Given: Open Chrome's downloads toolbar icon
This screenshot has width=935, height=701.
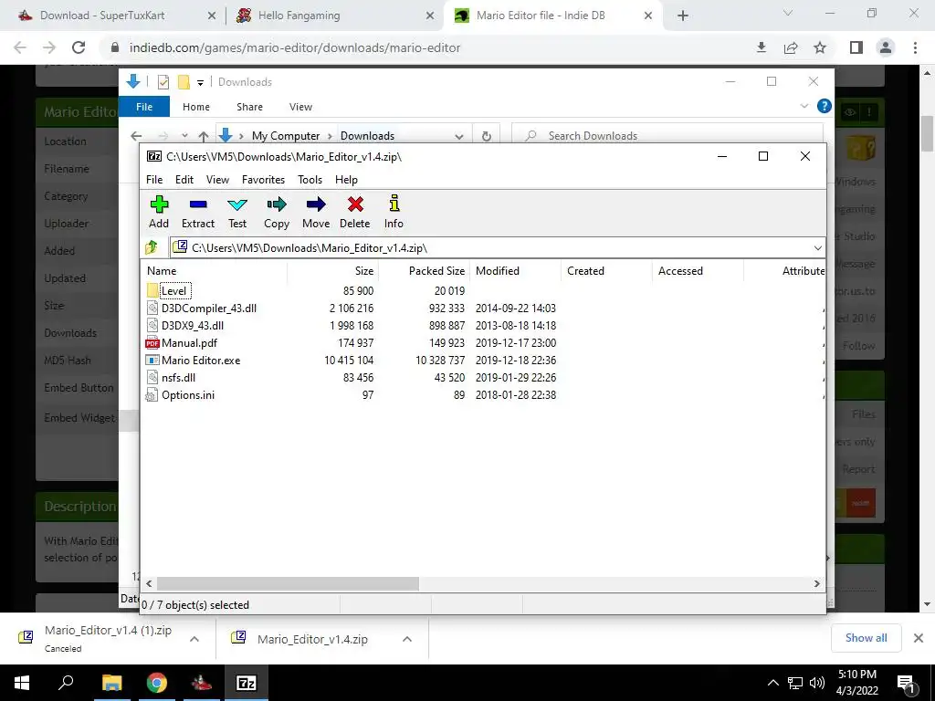Looking at the screenshot, I should (761, 47).
